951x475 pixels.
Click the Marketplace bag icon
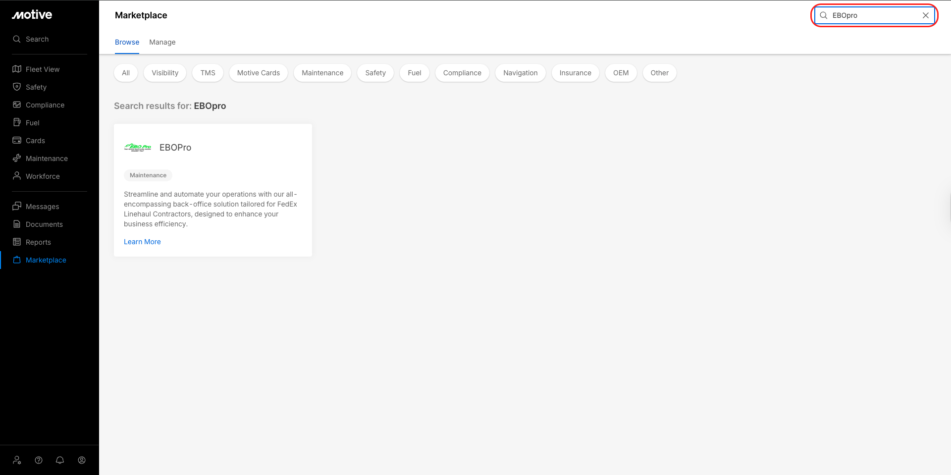pyautogui.click(x=17, y=260)
